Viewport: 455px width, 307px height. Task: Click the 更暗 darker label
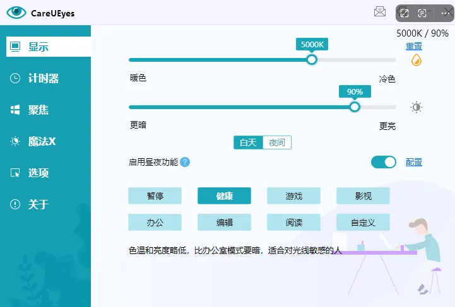coord(138,125)
